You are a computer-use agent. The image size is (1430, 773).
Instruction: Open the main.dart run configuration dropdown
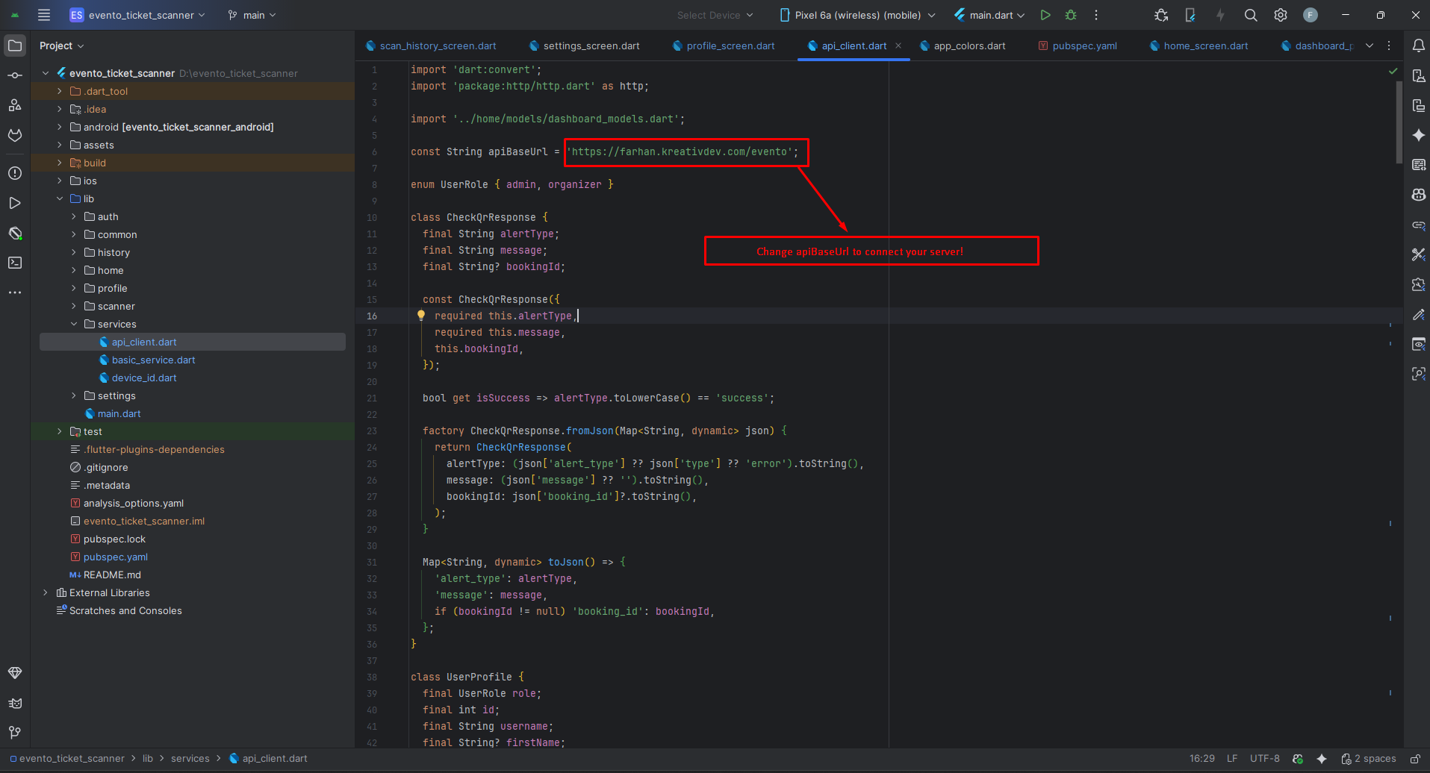(x=989, y=15)
